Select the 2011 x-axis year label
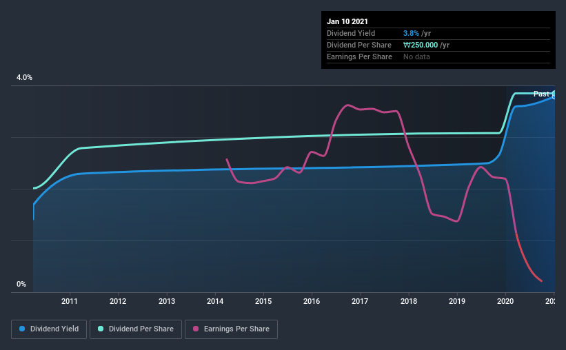The image size is (566, 350). point(69,301)
